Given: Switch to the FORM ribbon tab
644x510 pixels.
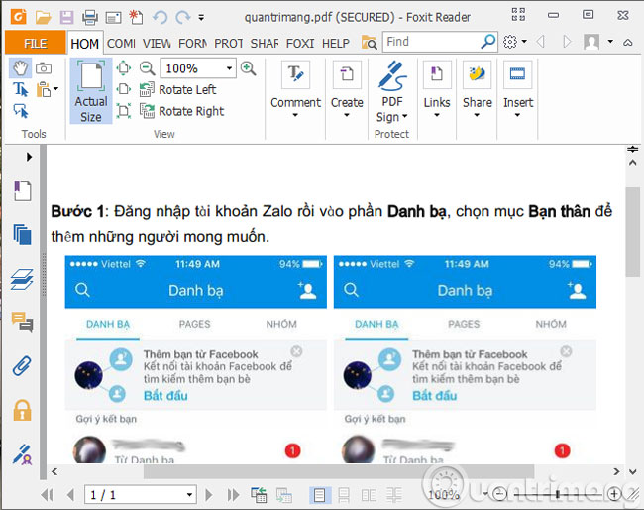Looking at the screenshot, I should [x=193, y=43].
